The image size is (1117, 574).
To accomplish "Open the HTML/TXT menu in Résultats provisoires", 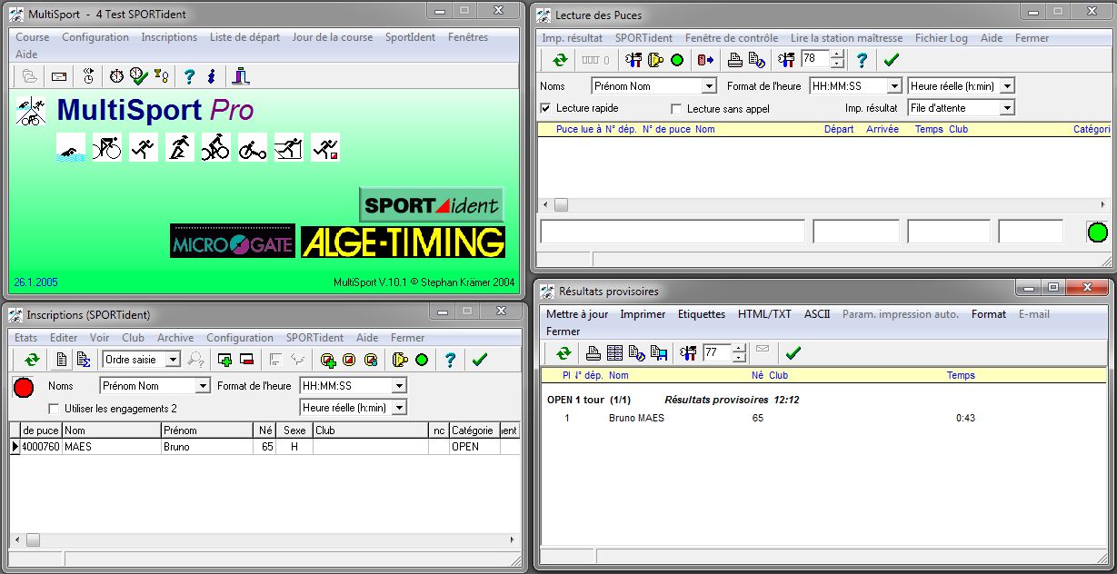I will click(x=764, y=314).
